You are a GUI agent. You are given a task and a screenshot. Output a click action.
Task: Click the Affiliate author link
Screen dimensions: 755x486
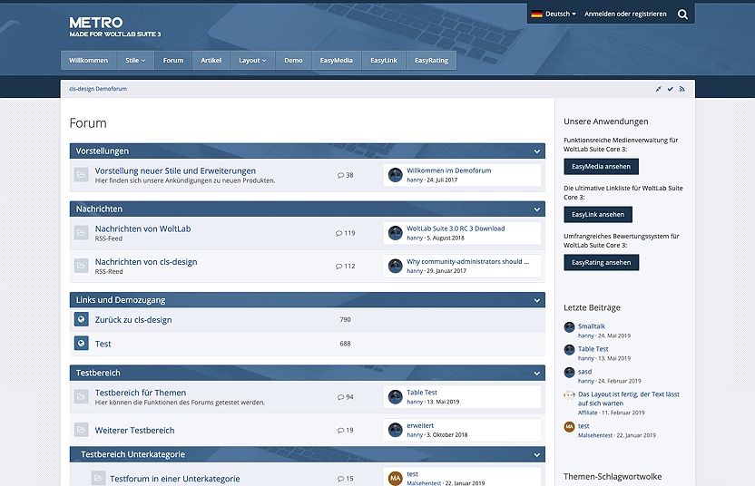pyautogui.click(x=587, y=413)
